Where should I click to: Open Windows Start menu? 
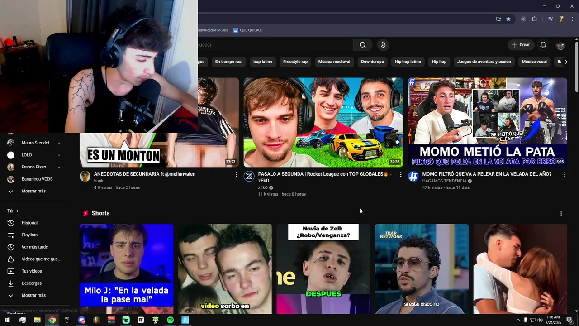click(7, 320)
